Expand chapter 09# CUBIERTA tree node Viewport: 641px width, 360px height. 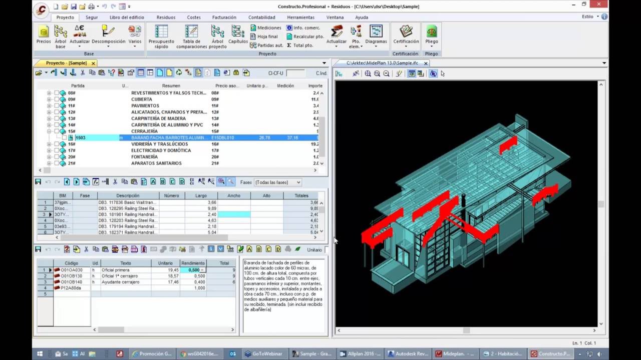(49, 99)
